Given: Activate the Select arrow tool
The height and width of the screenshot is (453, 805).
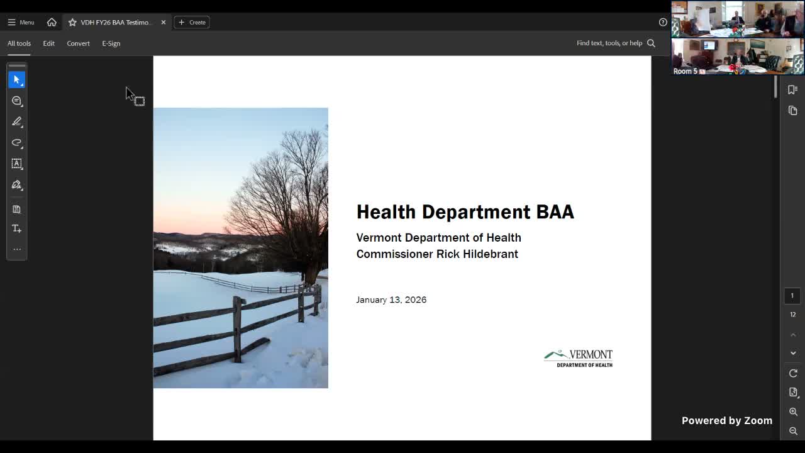Looking at the screenshot, I should (17, 80).
